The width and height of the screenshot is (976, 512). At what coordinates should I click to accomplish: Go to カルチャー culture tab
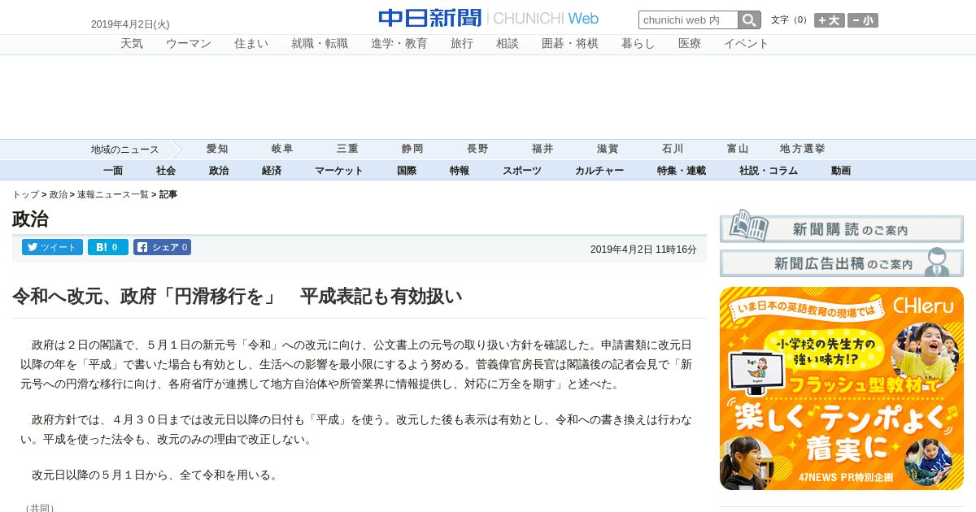pos(599,171)
